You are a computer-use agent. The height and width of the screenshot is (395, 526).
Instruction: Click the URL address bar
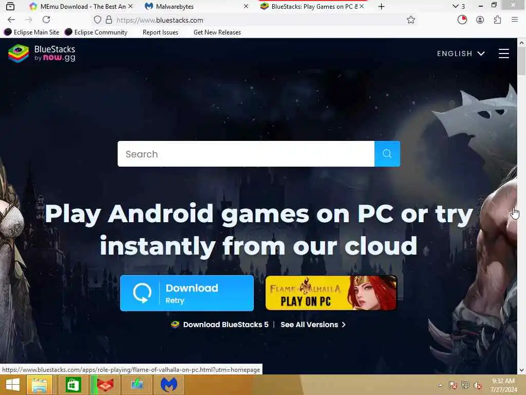(x=255, y=20)
